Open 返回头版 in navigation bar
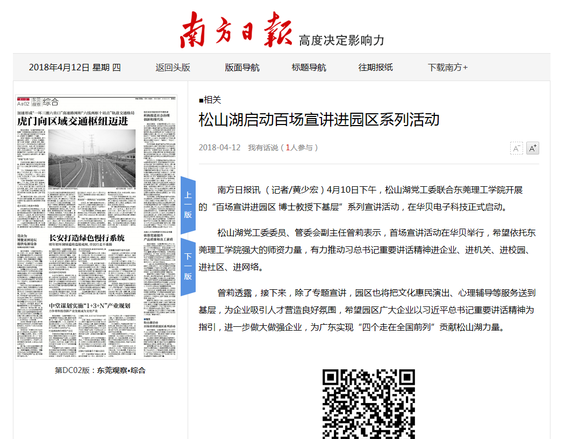This screenshot has width=565, height=439. pos(173,67)
